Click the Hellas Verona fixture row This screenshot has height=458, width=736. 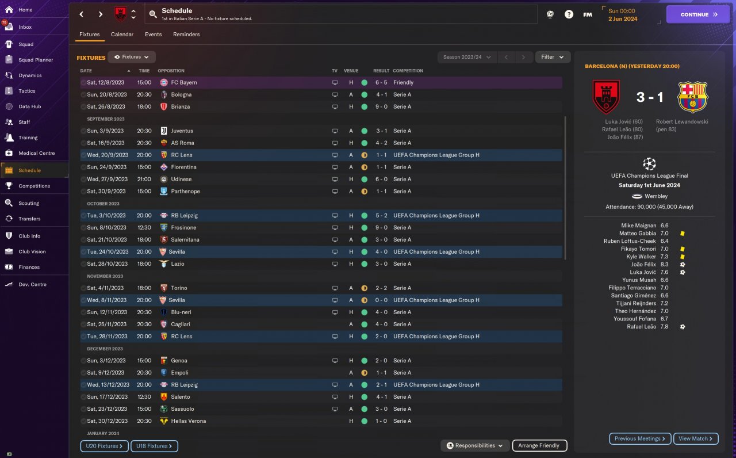pyautogui.click(x=321, y=421)
